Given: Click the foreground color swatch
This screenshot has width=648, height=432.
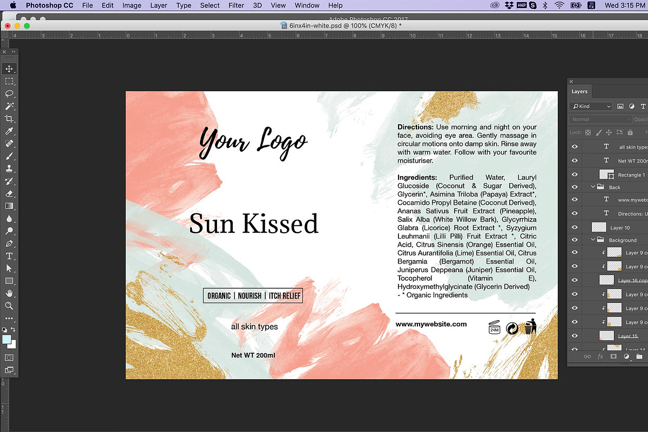Looking at the screenshot, I should (6, 339).
